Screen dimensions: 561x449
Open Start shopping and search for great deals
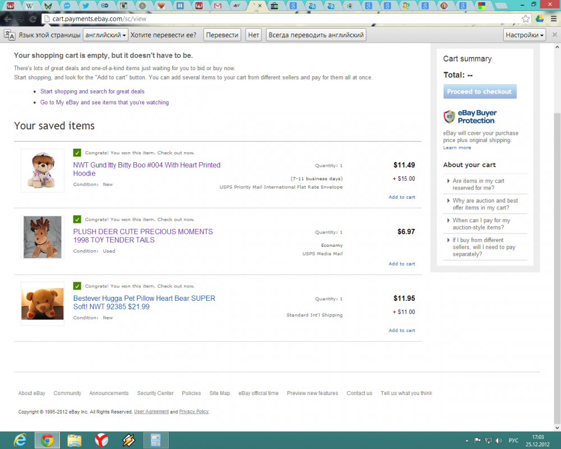coord(93,91)
